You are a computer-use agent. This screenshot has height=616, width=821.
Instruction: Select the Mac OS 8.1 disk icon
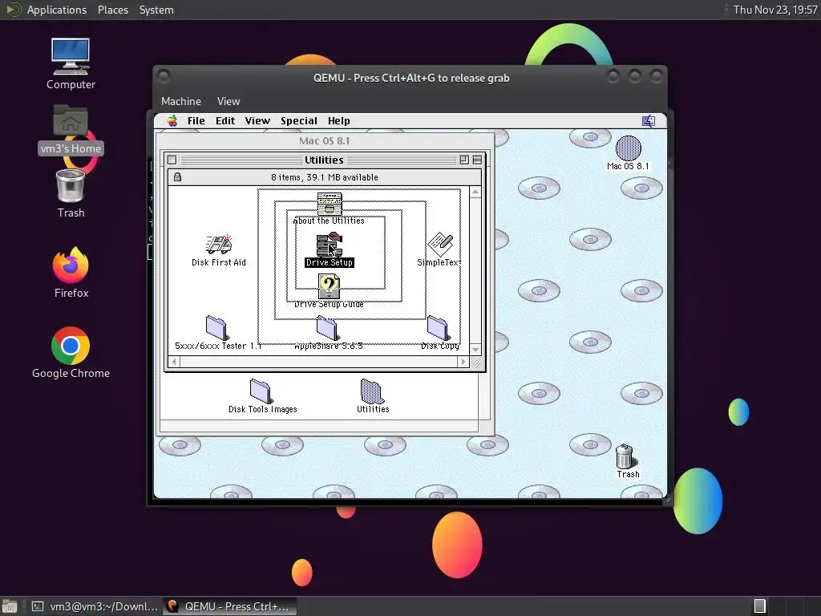point(628,148)
